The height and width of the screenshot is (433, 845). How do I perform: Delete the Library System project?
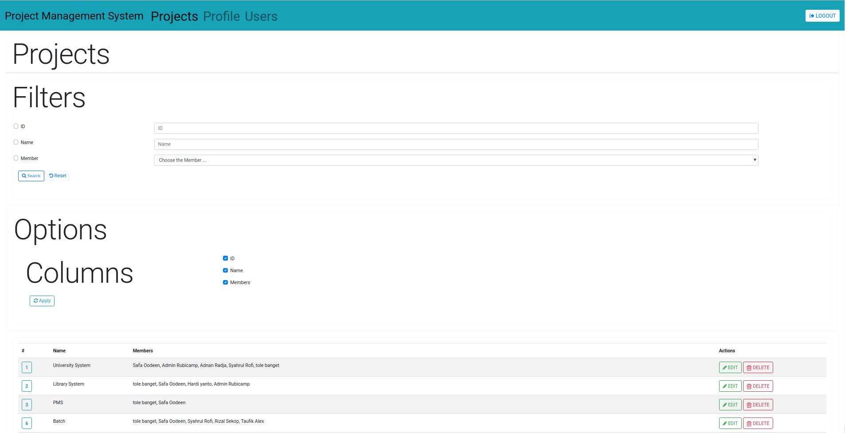point(758,386)
